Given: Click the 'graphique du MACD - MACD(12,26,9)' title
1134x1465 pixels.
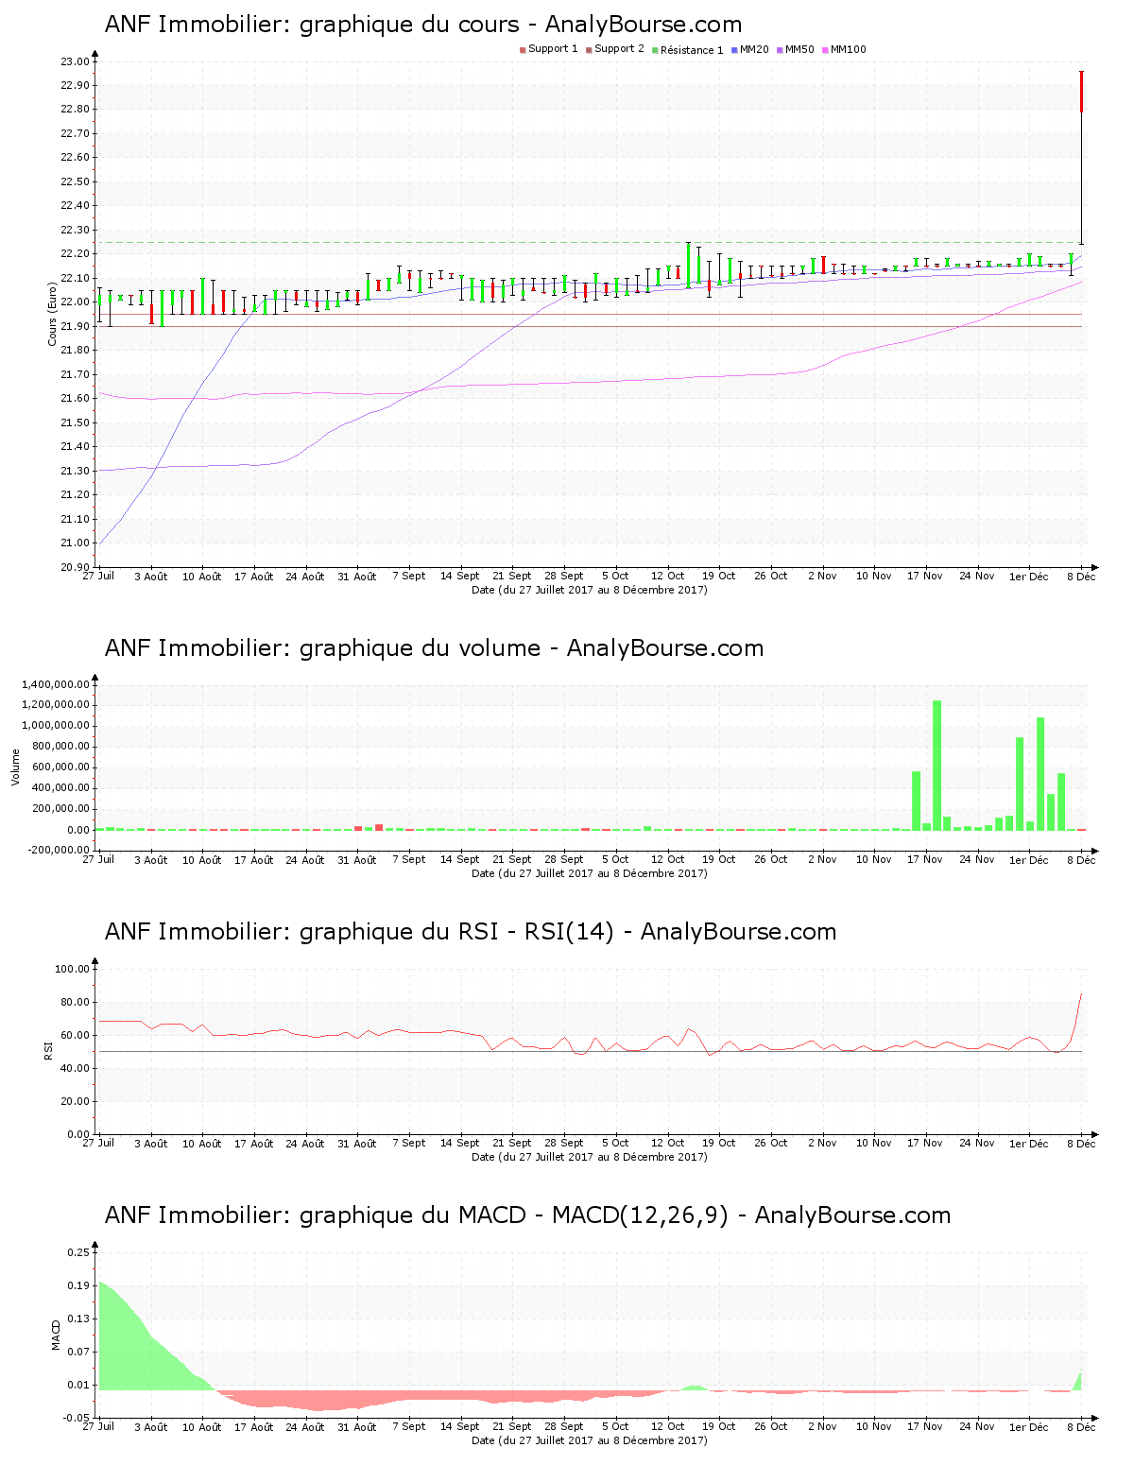Looking at the screenshot, I should pyautogui.click(x=527, y=1215).
